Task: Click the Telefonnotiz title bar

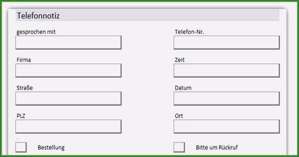Action: pos(147,16)
